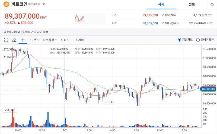Image resolution: width=217 pixels, height=134 pixels.
Task: Activate the crosshair cursor tool
Action: 23,40
